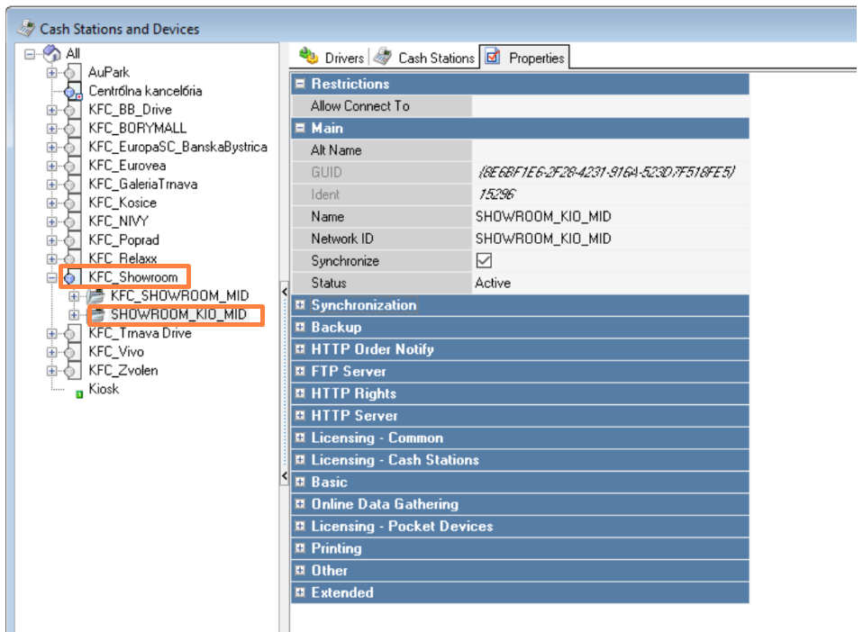Click the Status value Active
This screenshot has height=632, width=863.
click(x=493, y=283)
